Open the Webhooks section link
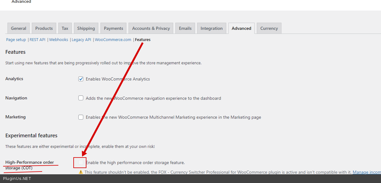381x183 pixels. (x=59, y=40)
